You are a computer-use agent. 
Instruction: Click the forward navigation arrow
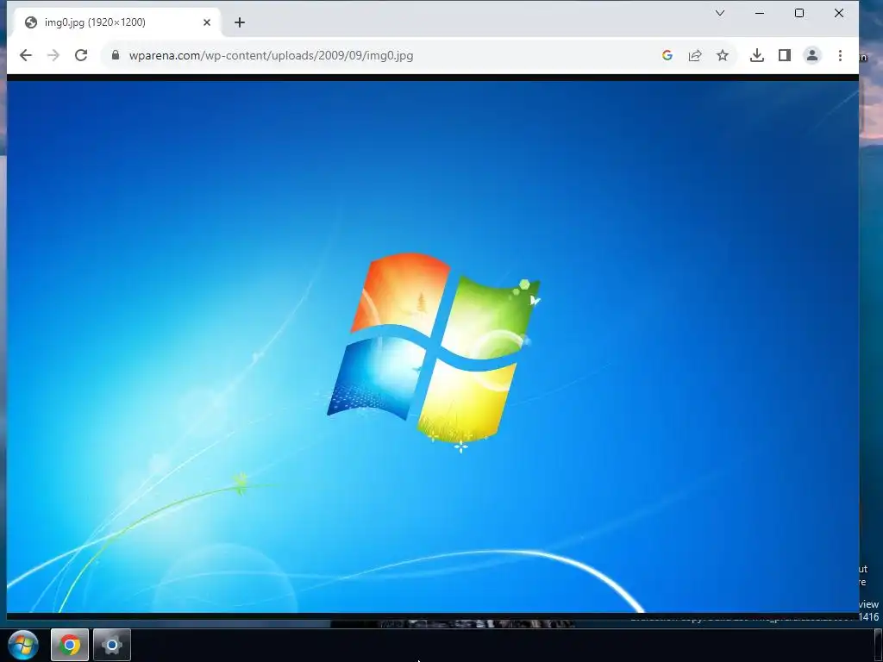click(53, 55)
